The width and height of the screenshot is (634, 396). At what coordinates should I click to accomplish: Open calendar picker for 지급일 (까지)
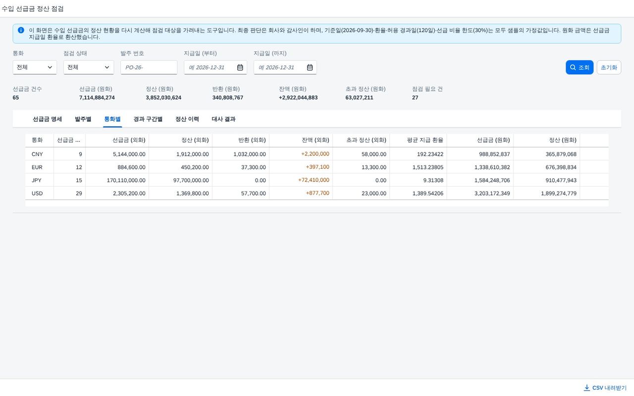click(310, 67)
